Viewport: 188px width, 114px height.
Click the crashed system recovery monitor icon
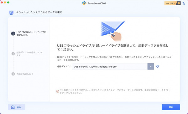[x=11, y=13]
